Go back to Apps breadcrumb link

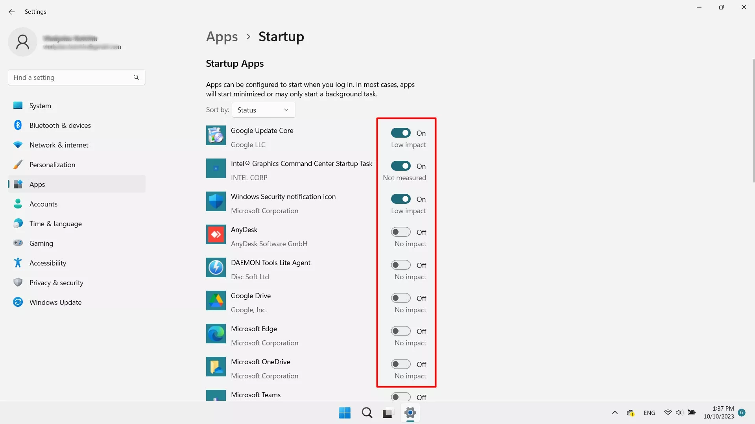click(x=222, y=37)
